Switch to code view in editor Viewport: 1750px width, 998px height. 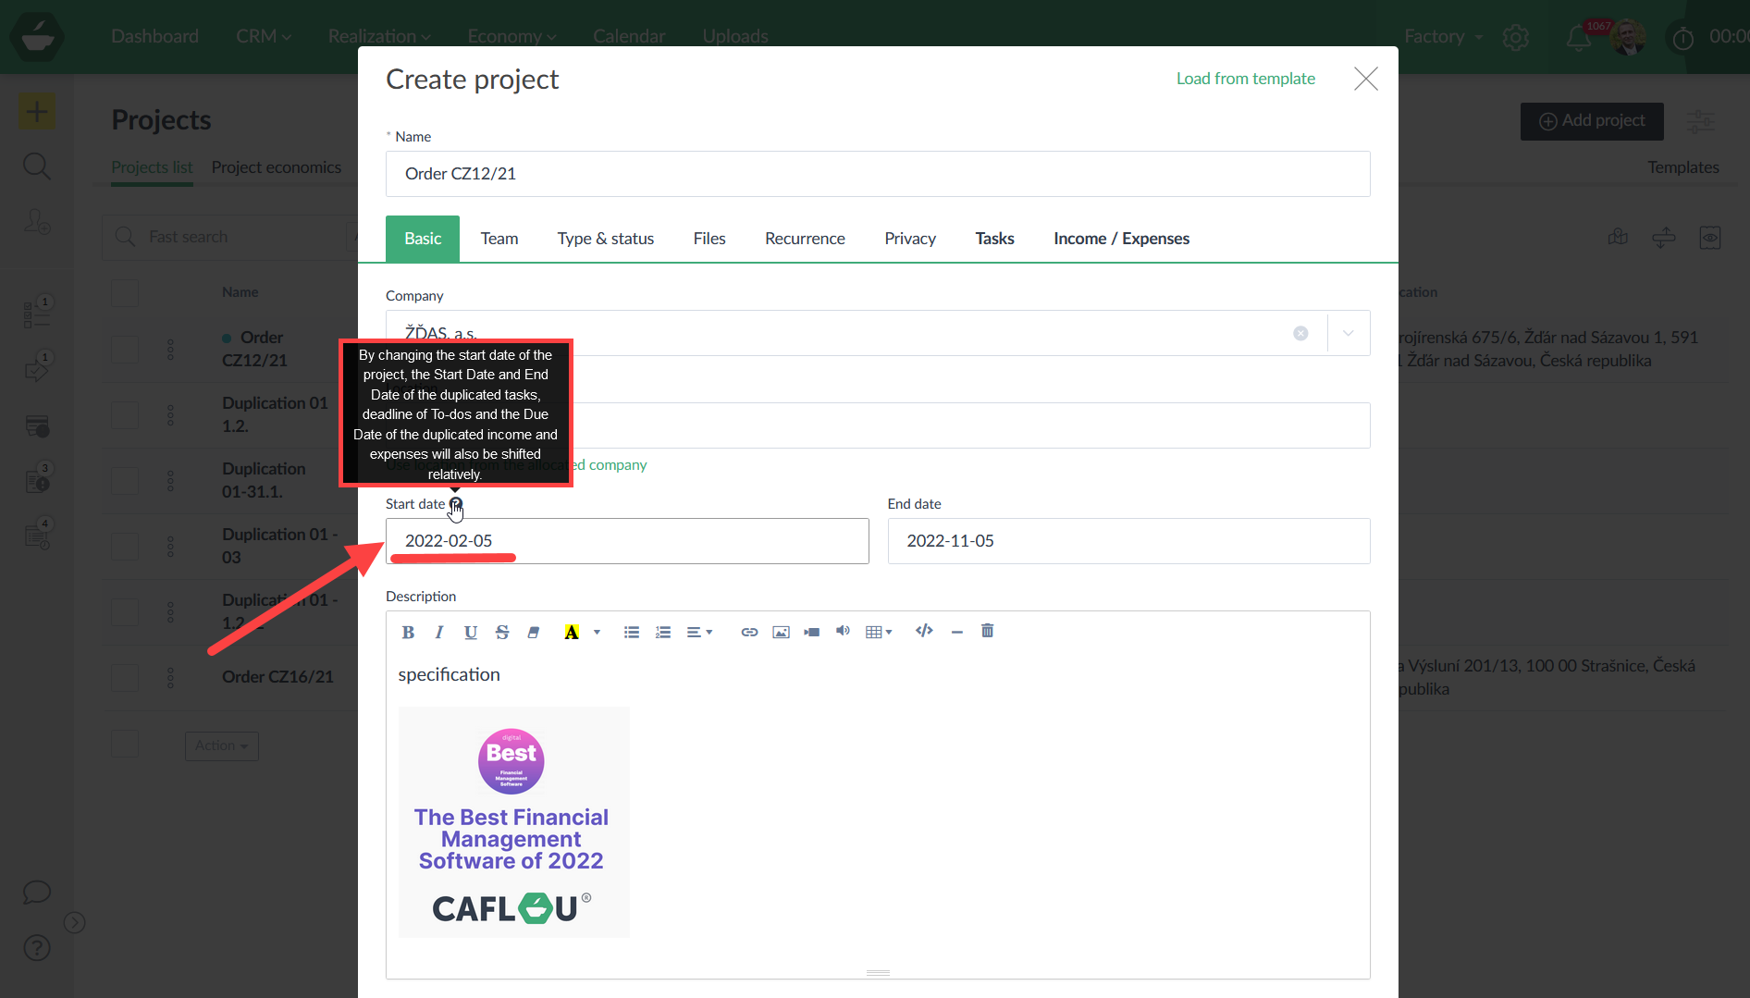pos(924,631)
